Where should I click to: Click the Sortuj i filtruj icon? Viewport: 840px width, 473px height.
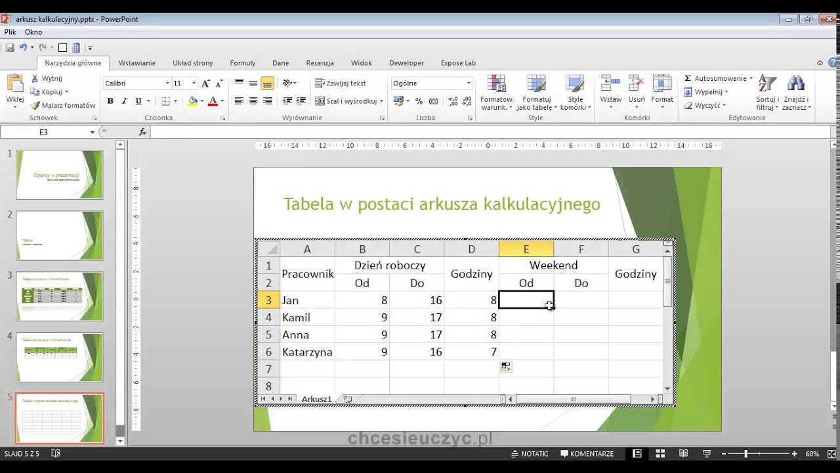(766, 83)
